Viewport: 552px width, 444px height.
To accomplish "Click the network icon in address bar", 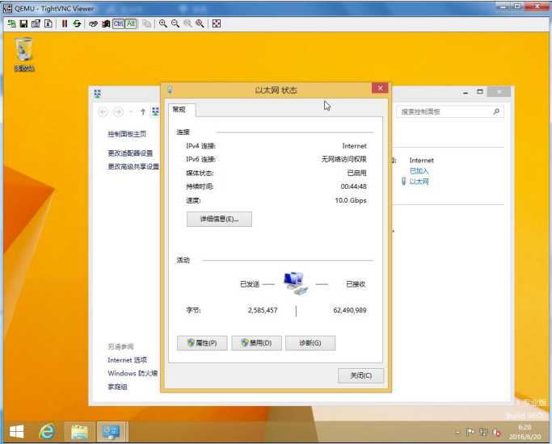I will (x=155, y=111).
